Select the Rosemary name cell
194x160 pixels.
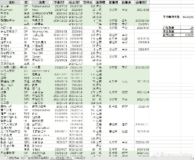12,10
